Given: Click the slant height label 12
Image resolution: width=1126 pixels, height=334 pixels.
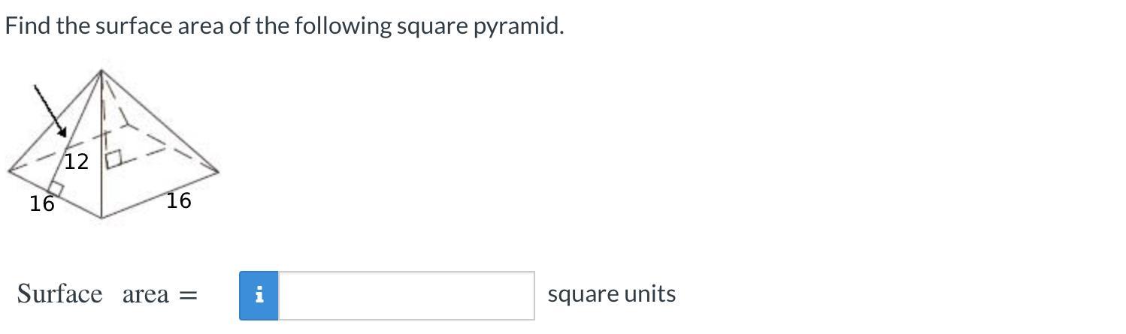Looking at the screenshot, I should (x=76, y=161).
